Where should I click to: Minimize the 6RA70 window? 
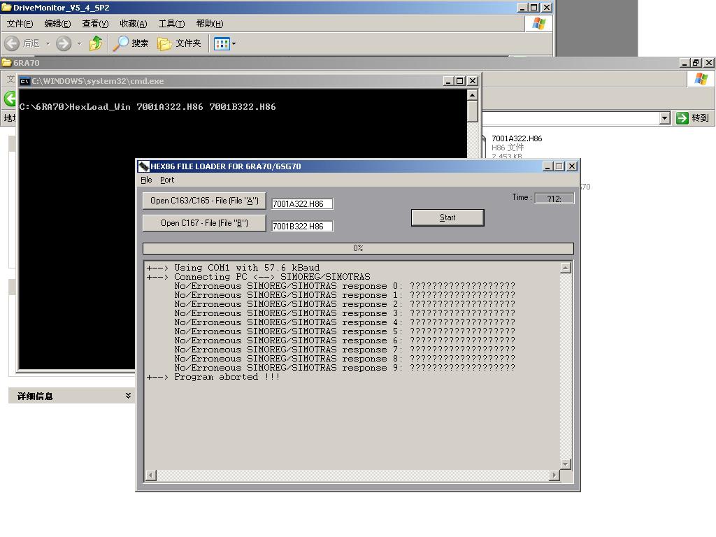coord(684,62)
